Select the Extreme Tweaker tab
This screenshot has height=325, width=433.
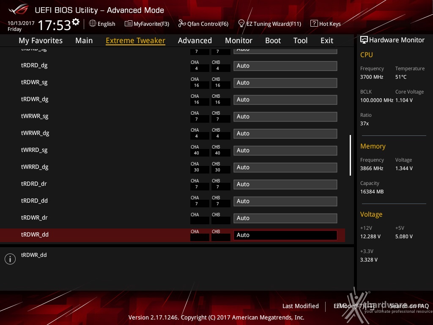(x=136, y=41)
